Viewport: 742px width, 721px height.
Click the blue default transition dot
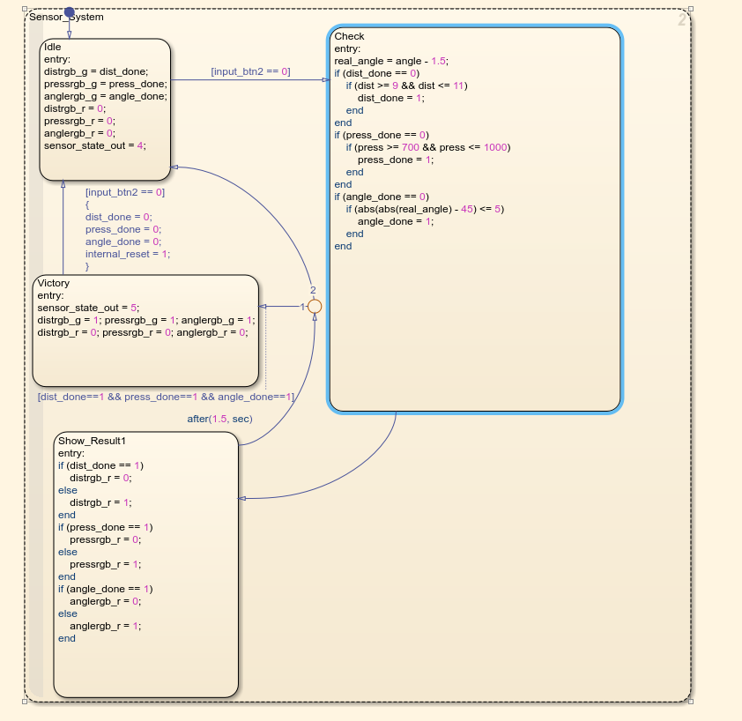(x=69, y=12)
